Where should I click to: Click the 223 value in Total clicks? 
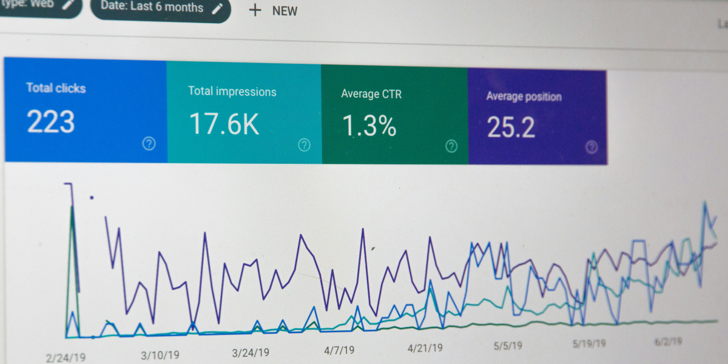[x=51, y=121]
